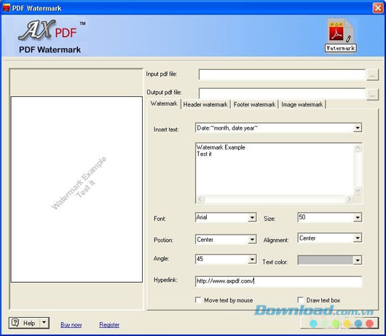The height and width of the screenshot is (336, 386).
Task: Open the Text color dropdown arrow
Action: tap(358, 260)
